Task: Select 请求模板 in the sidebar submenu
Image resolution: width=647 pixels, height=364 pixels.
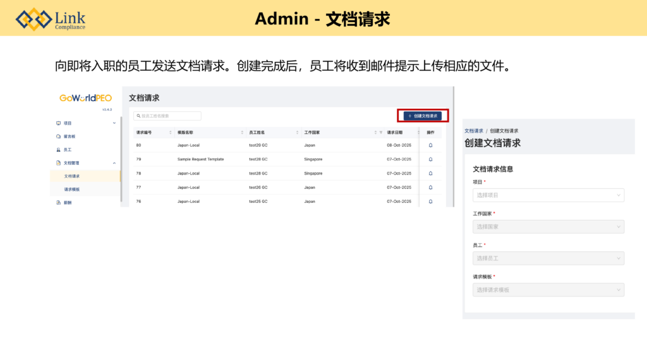Action: (72, 190)
